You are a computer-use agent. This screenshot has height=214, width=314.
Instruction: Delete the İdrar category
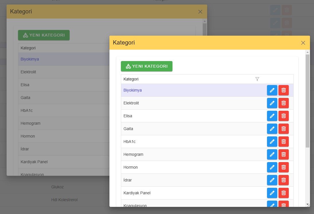click(284, 180)
